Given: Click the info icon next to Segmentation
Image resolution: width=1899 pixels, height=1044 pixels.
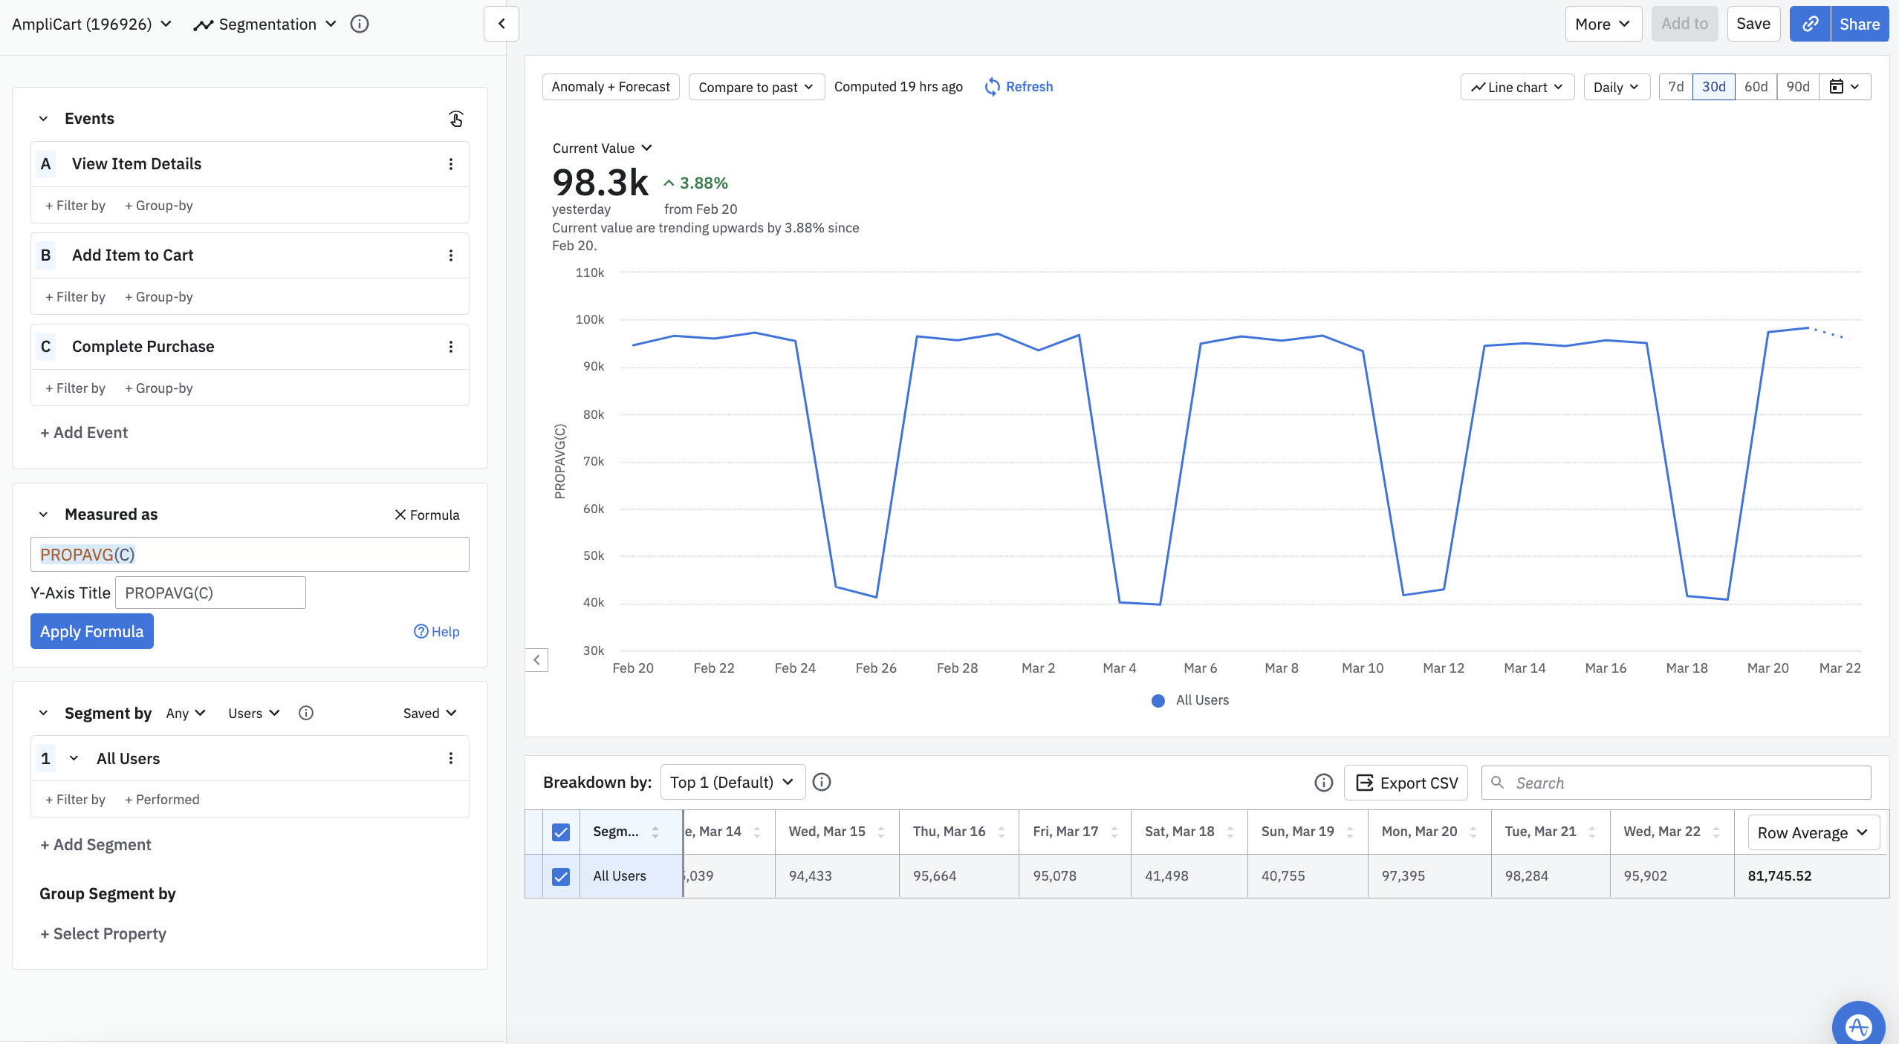Looking at the screenshot, I should pyautogui.click(x=360, y=24).
